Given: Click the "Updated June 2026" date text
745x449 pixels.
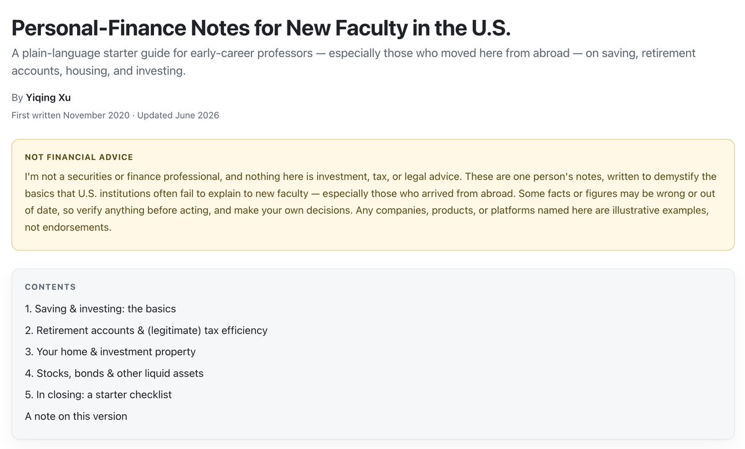Looking at the screenshot, I should [x=178, y=116].
